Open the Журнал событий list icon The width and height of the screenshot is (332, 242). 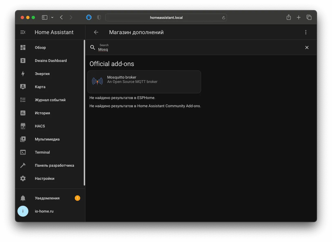[23, 100]
